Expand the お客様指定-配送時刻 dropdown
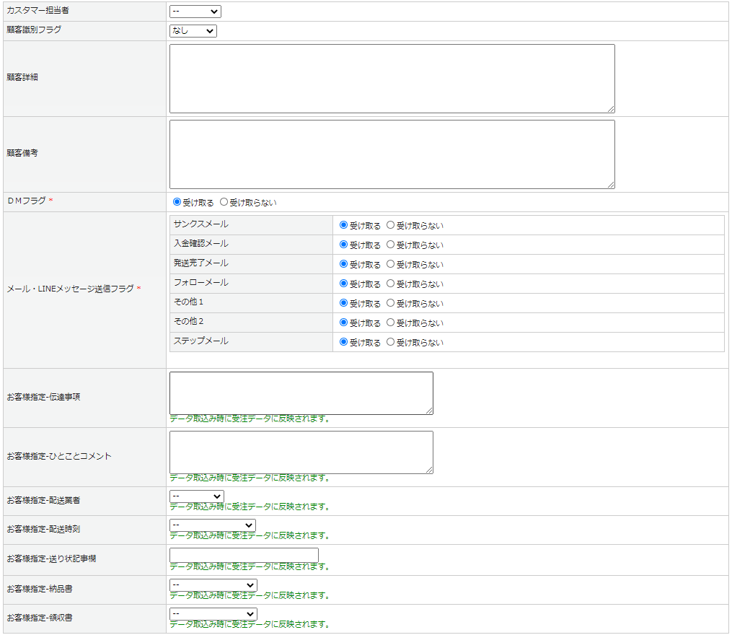The height and width of the screenshot is (635, 732). coord(212,525)
